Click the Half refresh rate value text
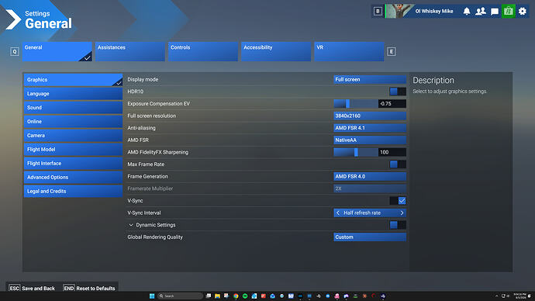The width and height of the screenshot is (535, 301). [x=361, y=213]
